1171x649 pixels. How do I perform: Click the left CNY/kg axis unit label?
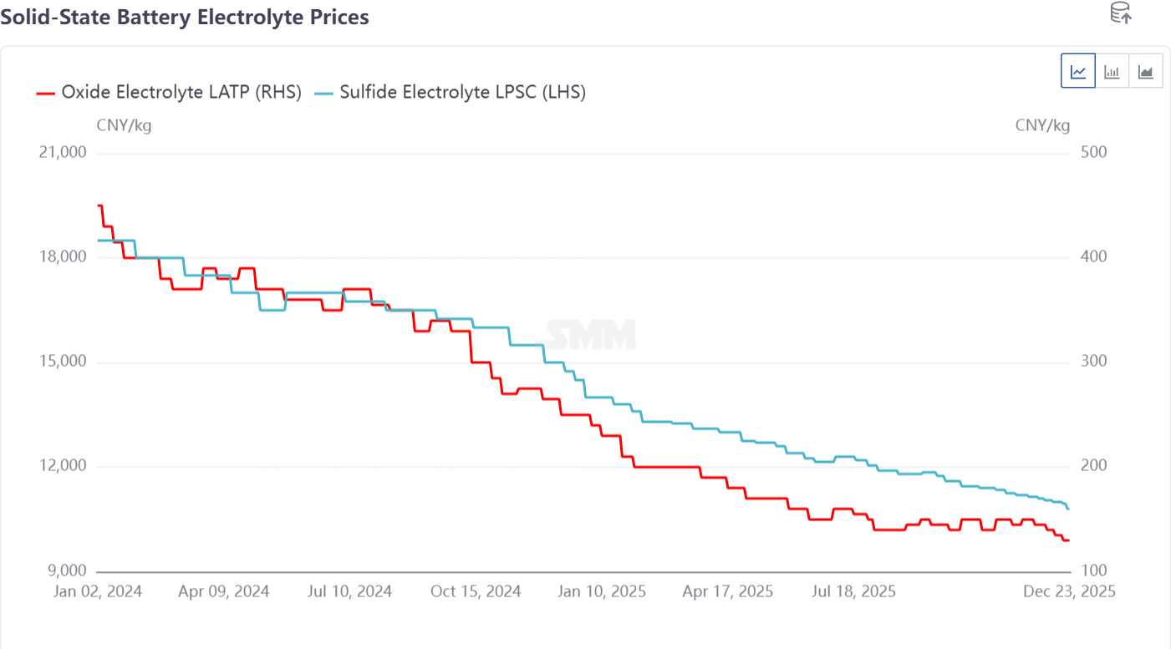124,125
